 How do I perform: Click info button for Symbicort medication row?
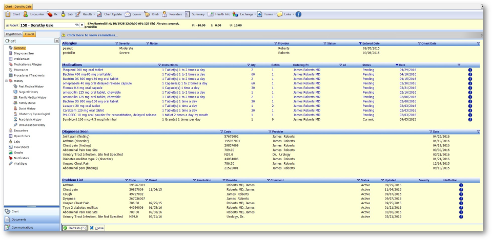tap(470, 119)
